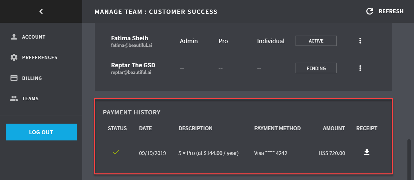Click the green payment status checkmark
414x180 pixels.
116,152
